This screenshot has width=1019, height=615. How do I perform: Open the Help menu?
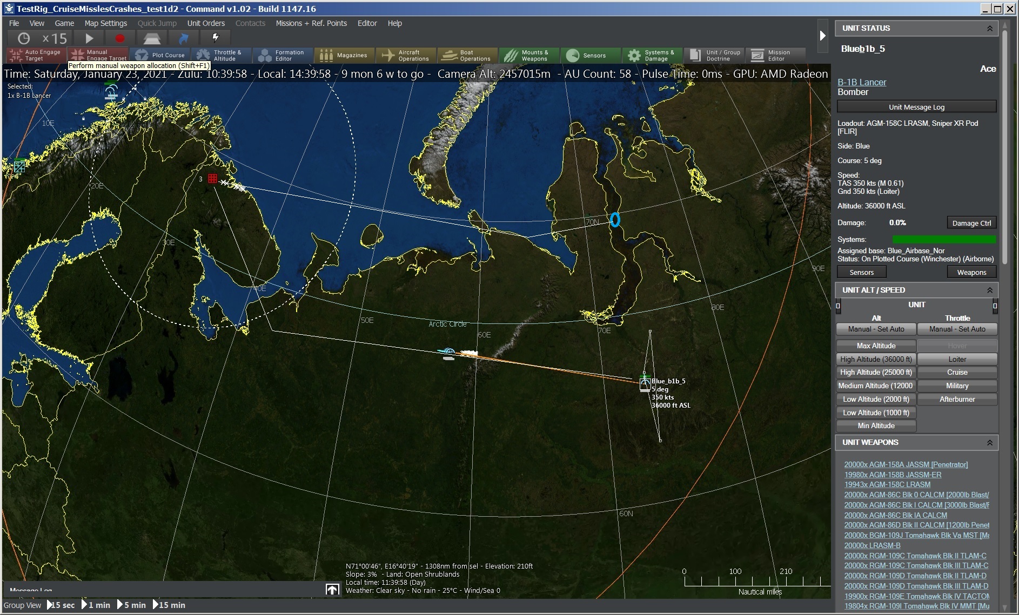point(395,23)
